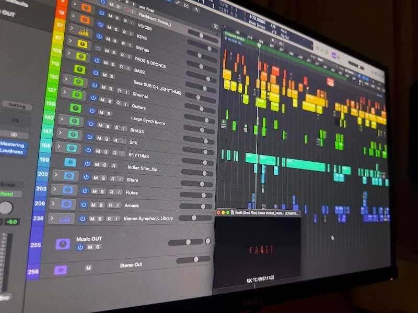Adjust the Arcade track volume slider

click(196, 206)
